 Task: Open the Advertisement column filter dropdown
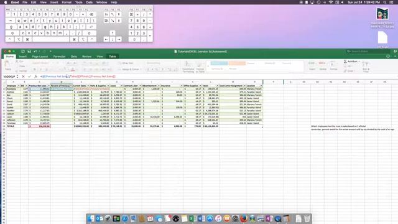click(x=159, y=86)
